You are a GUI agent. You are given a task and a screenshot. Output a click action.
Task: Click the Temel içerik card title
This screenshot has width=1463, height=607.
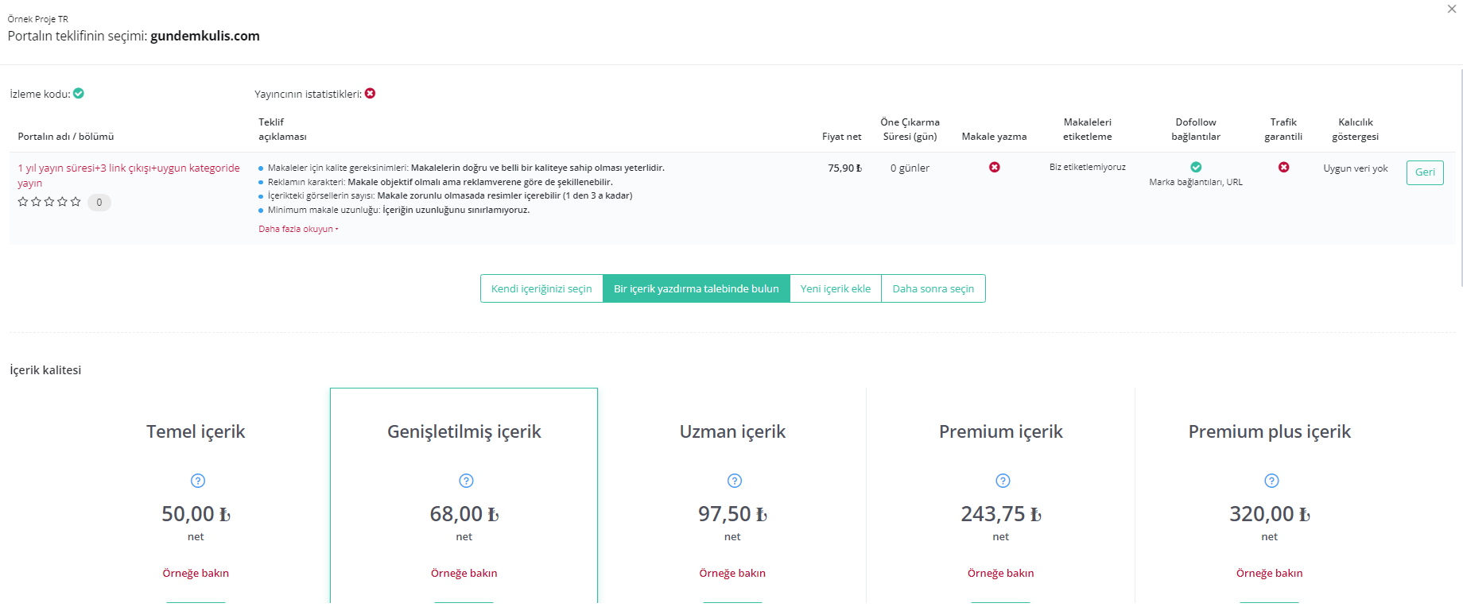click(196, 431)
